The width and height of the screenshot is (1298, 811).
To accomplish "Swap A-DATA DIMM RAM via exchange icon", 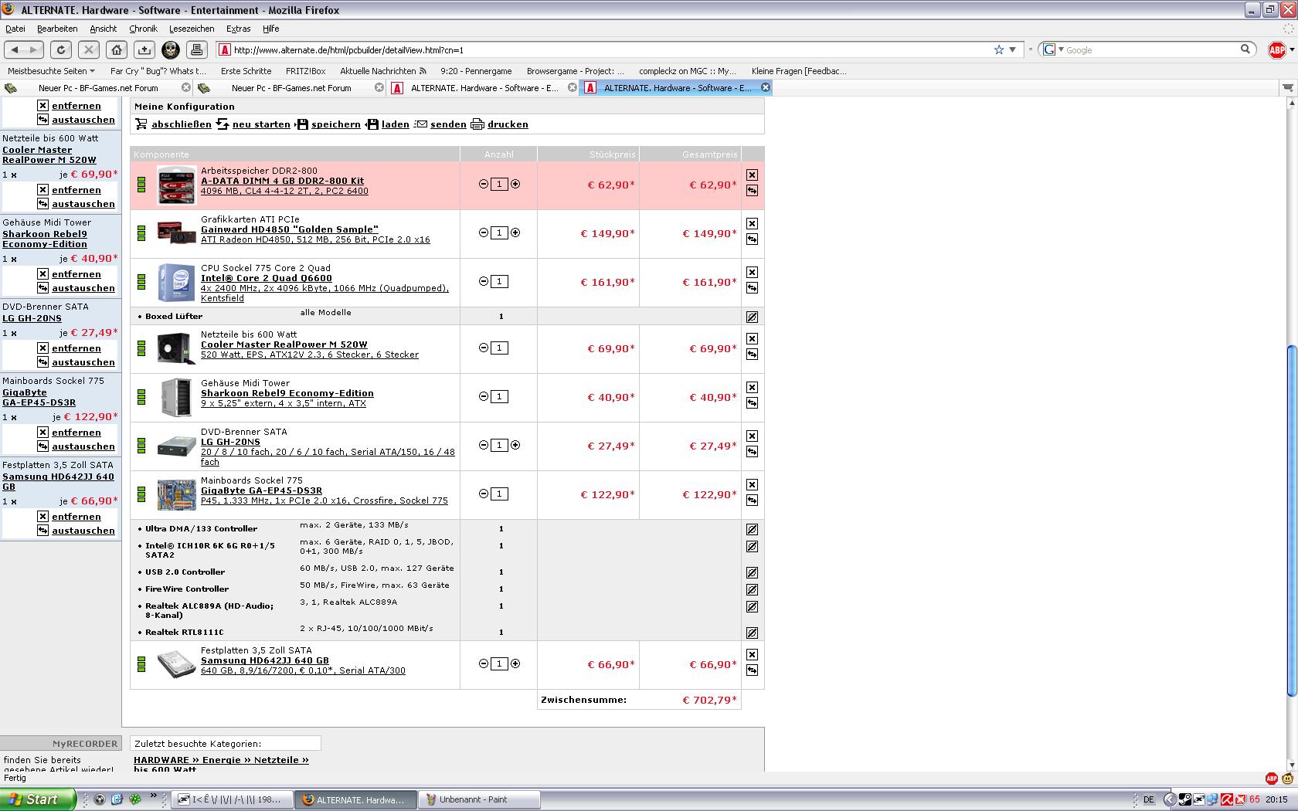I will point(752,191).
